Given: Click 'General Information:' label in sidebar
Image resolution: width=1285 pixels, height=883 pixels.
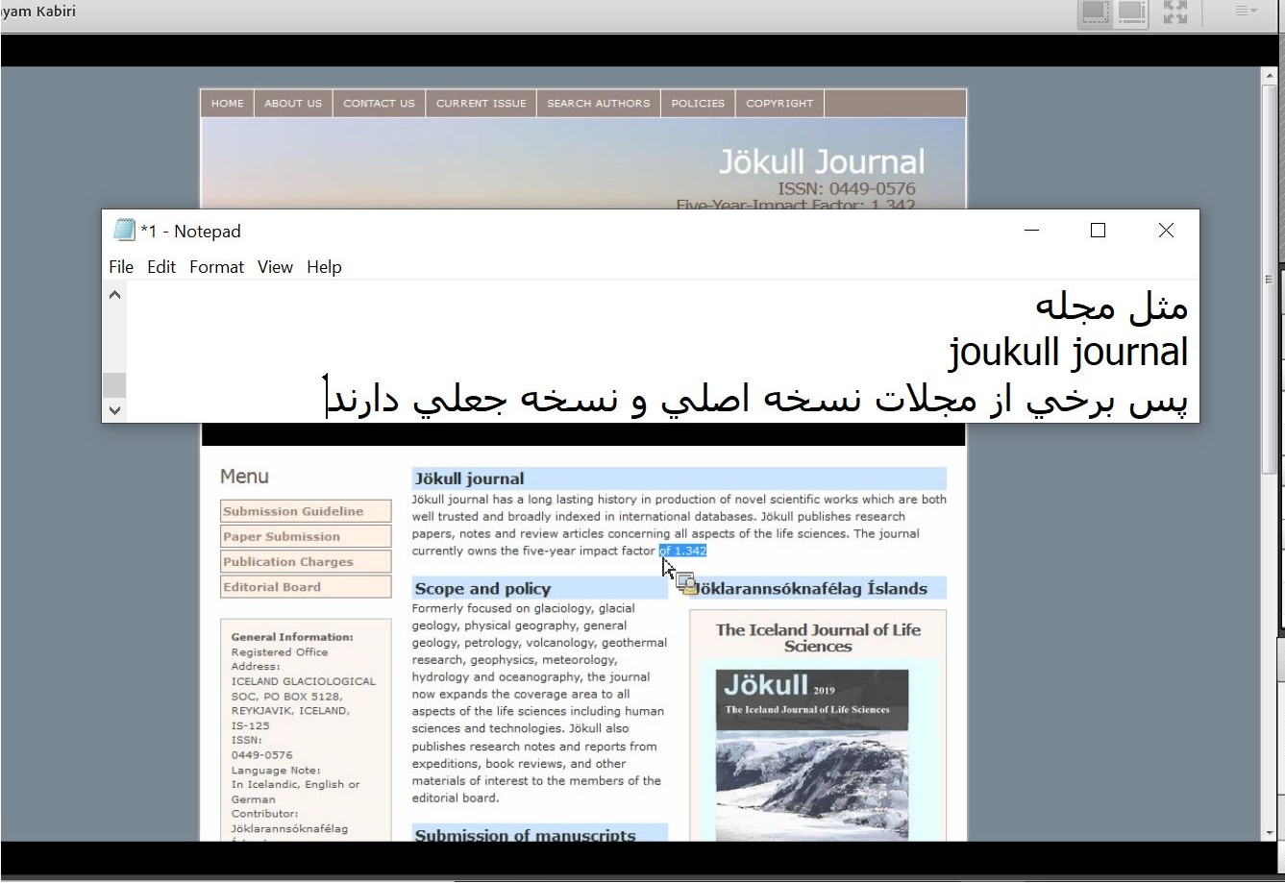Looking at the screenshot, I should pos(292,637).
